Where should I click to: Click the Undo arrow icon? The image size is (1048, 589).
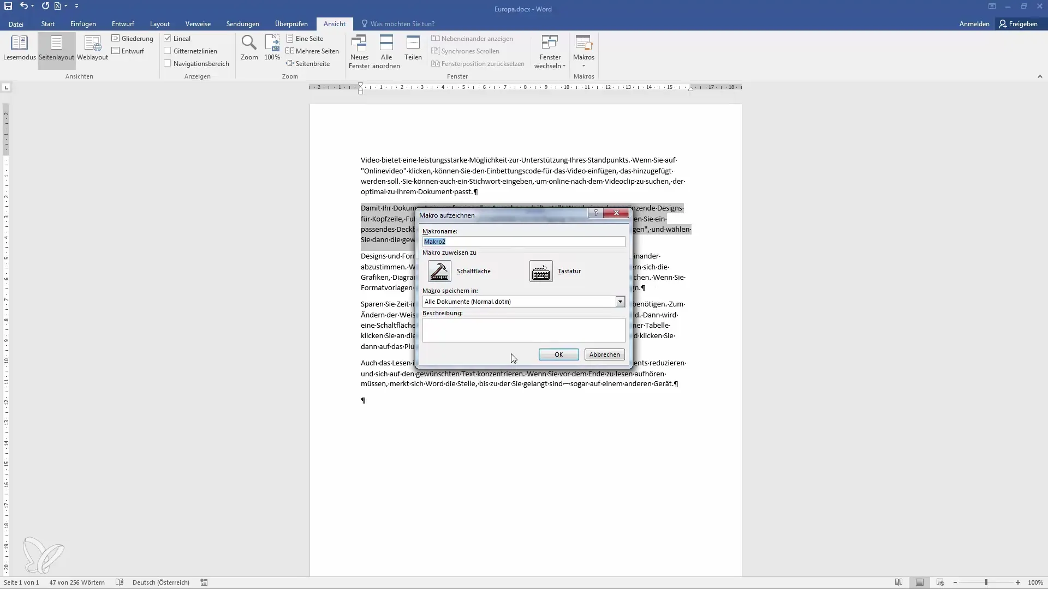coord(23,6)
